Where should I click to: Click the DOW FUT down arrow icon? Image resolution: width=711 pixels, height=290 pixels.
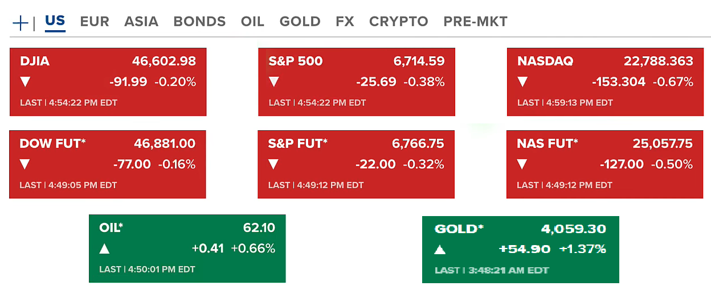tap(24, 164)
